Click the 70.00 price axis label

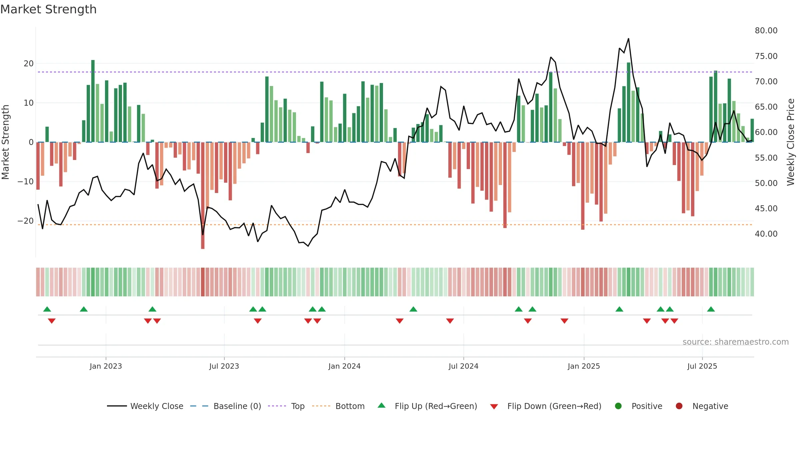766,81
